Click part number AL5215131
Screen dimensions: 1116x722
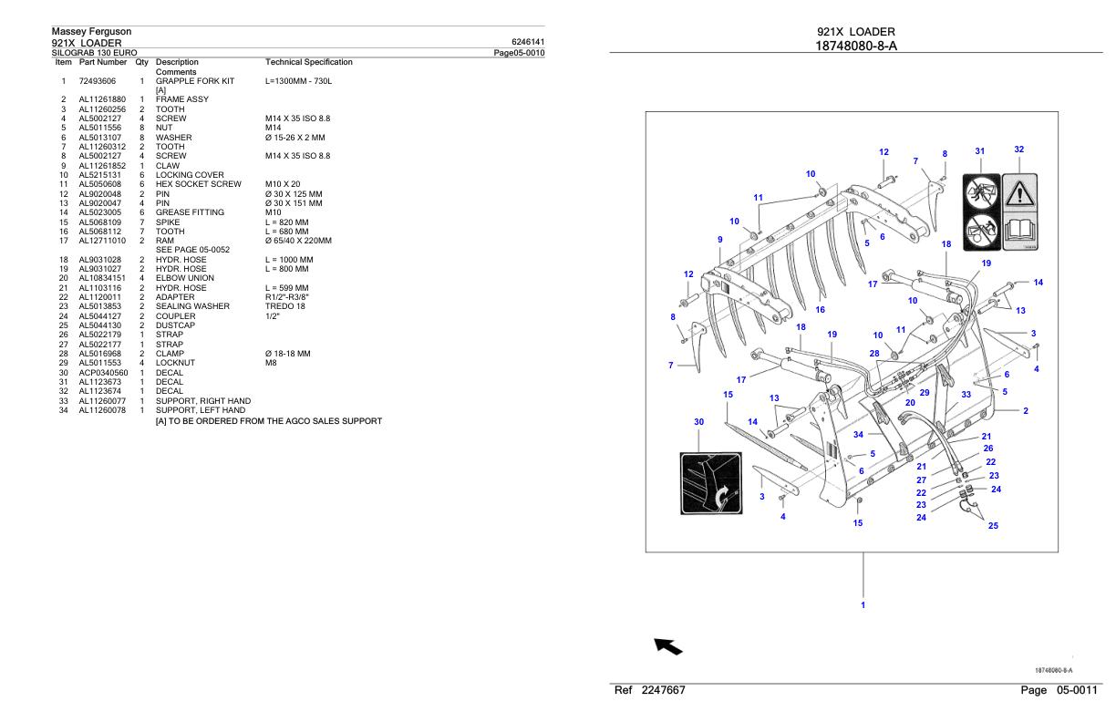click(99, 175)
